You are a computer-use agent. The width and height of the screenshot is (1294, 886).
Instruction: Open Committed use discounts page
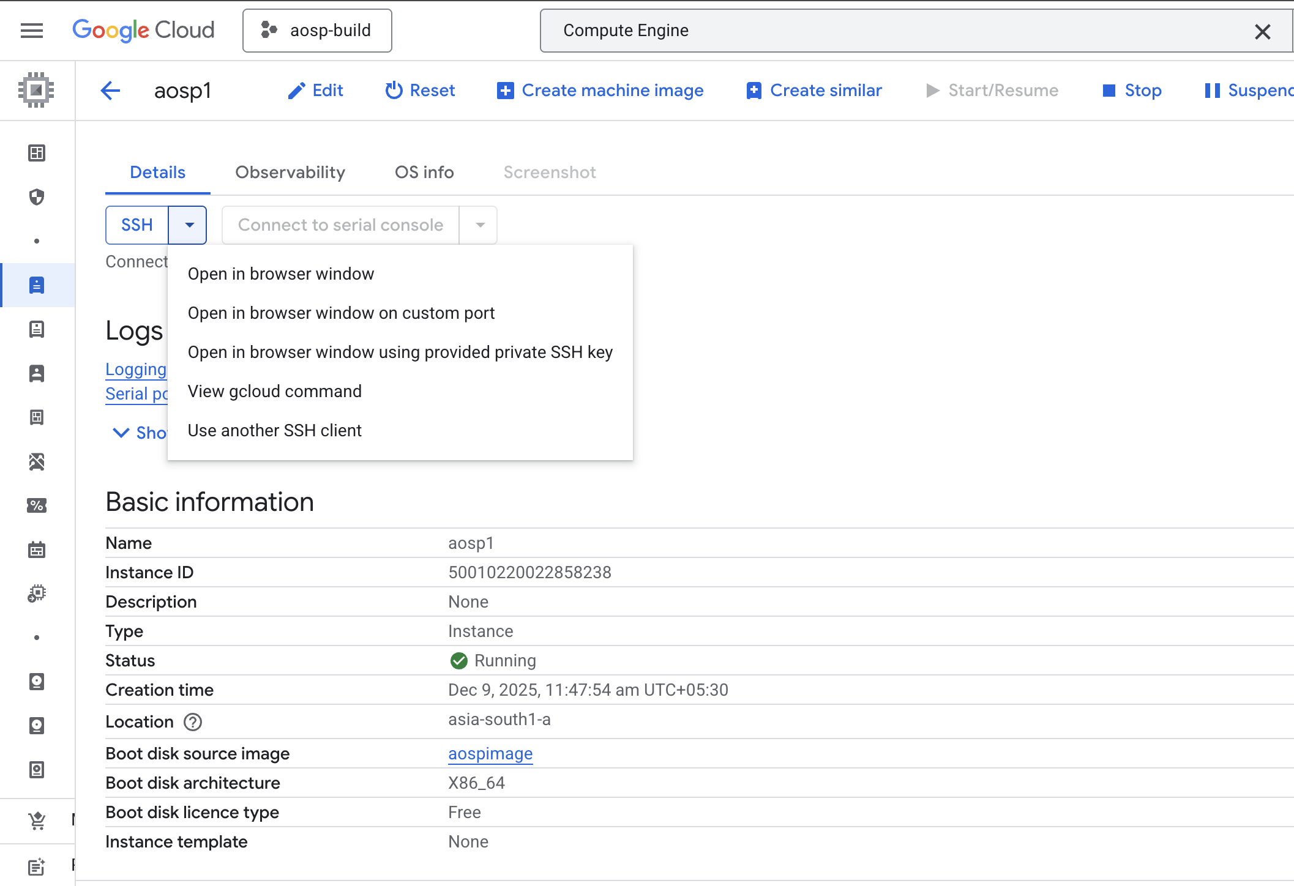point(37,505)
